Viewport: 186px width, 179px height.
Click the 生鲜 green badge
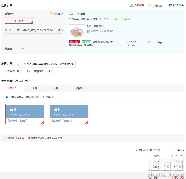(x=86, y=42)
